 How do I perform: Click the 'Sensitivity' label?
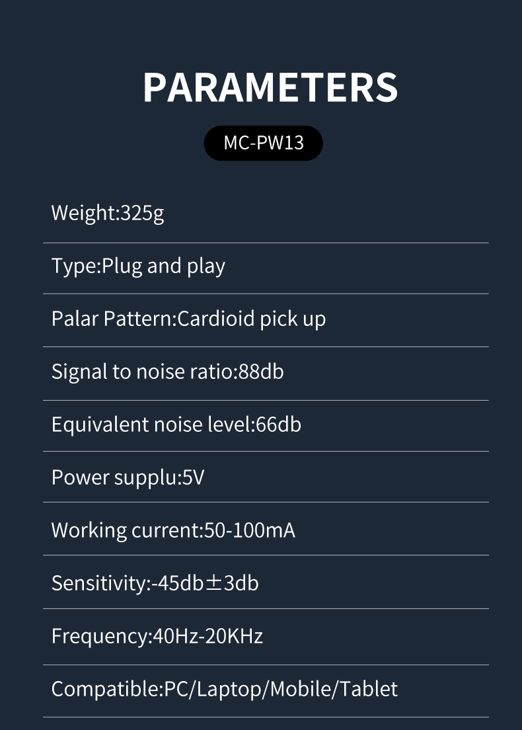pyautogui.click(x=97, y=583)
